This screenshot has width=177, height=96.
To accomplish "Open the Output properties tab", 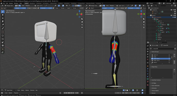I will (148, 52).
